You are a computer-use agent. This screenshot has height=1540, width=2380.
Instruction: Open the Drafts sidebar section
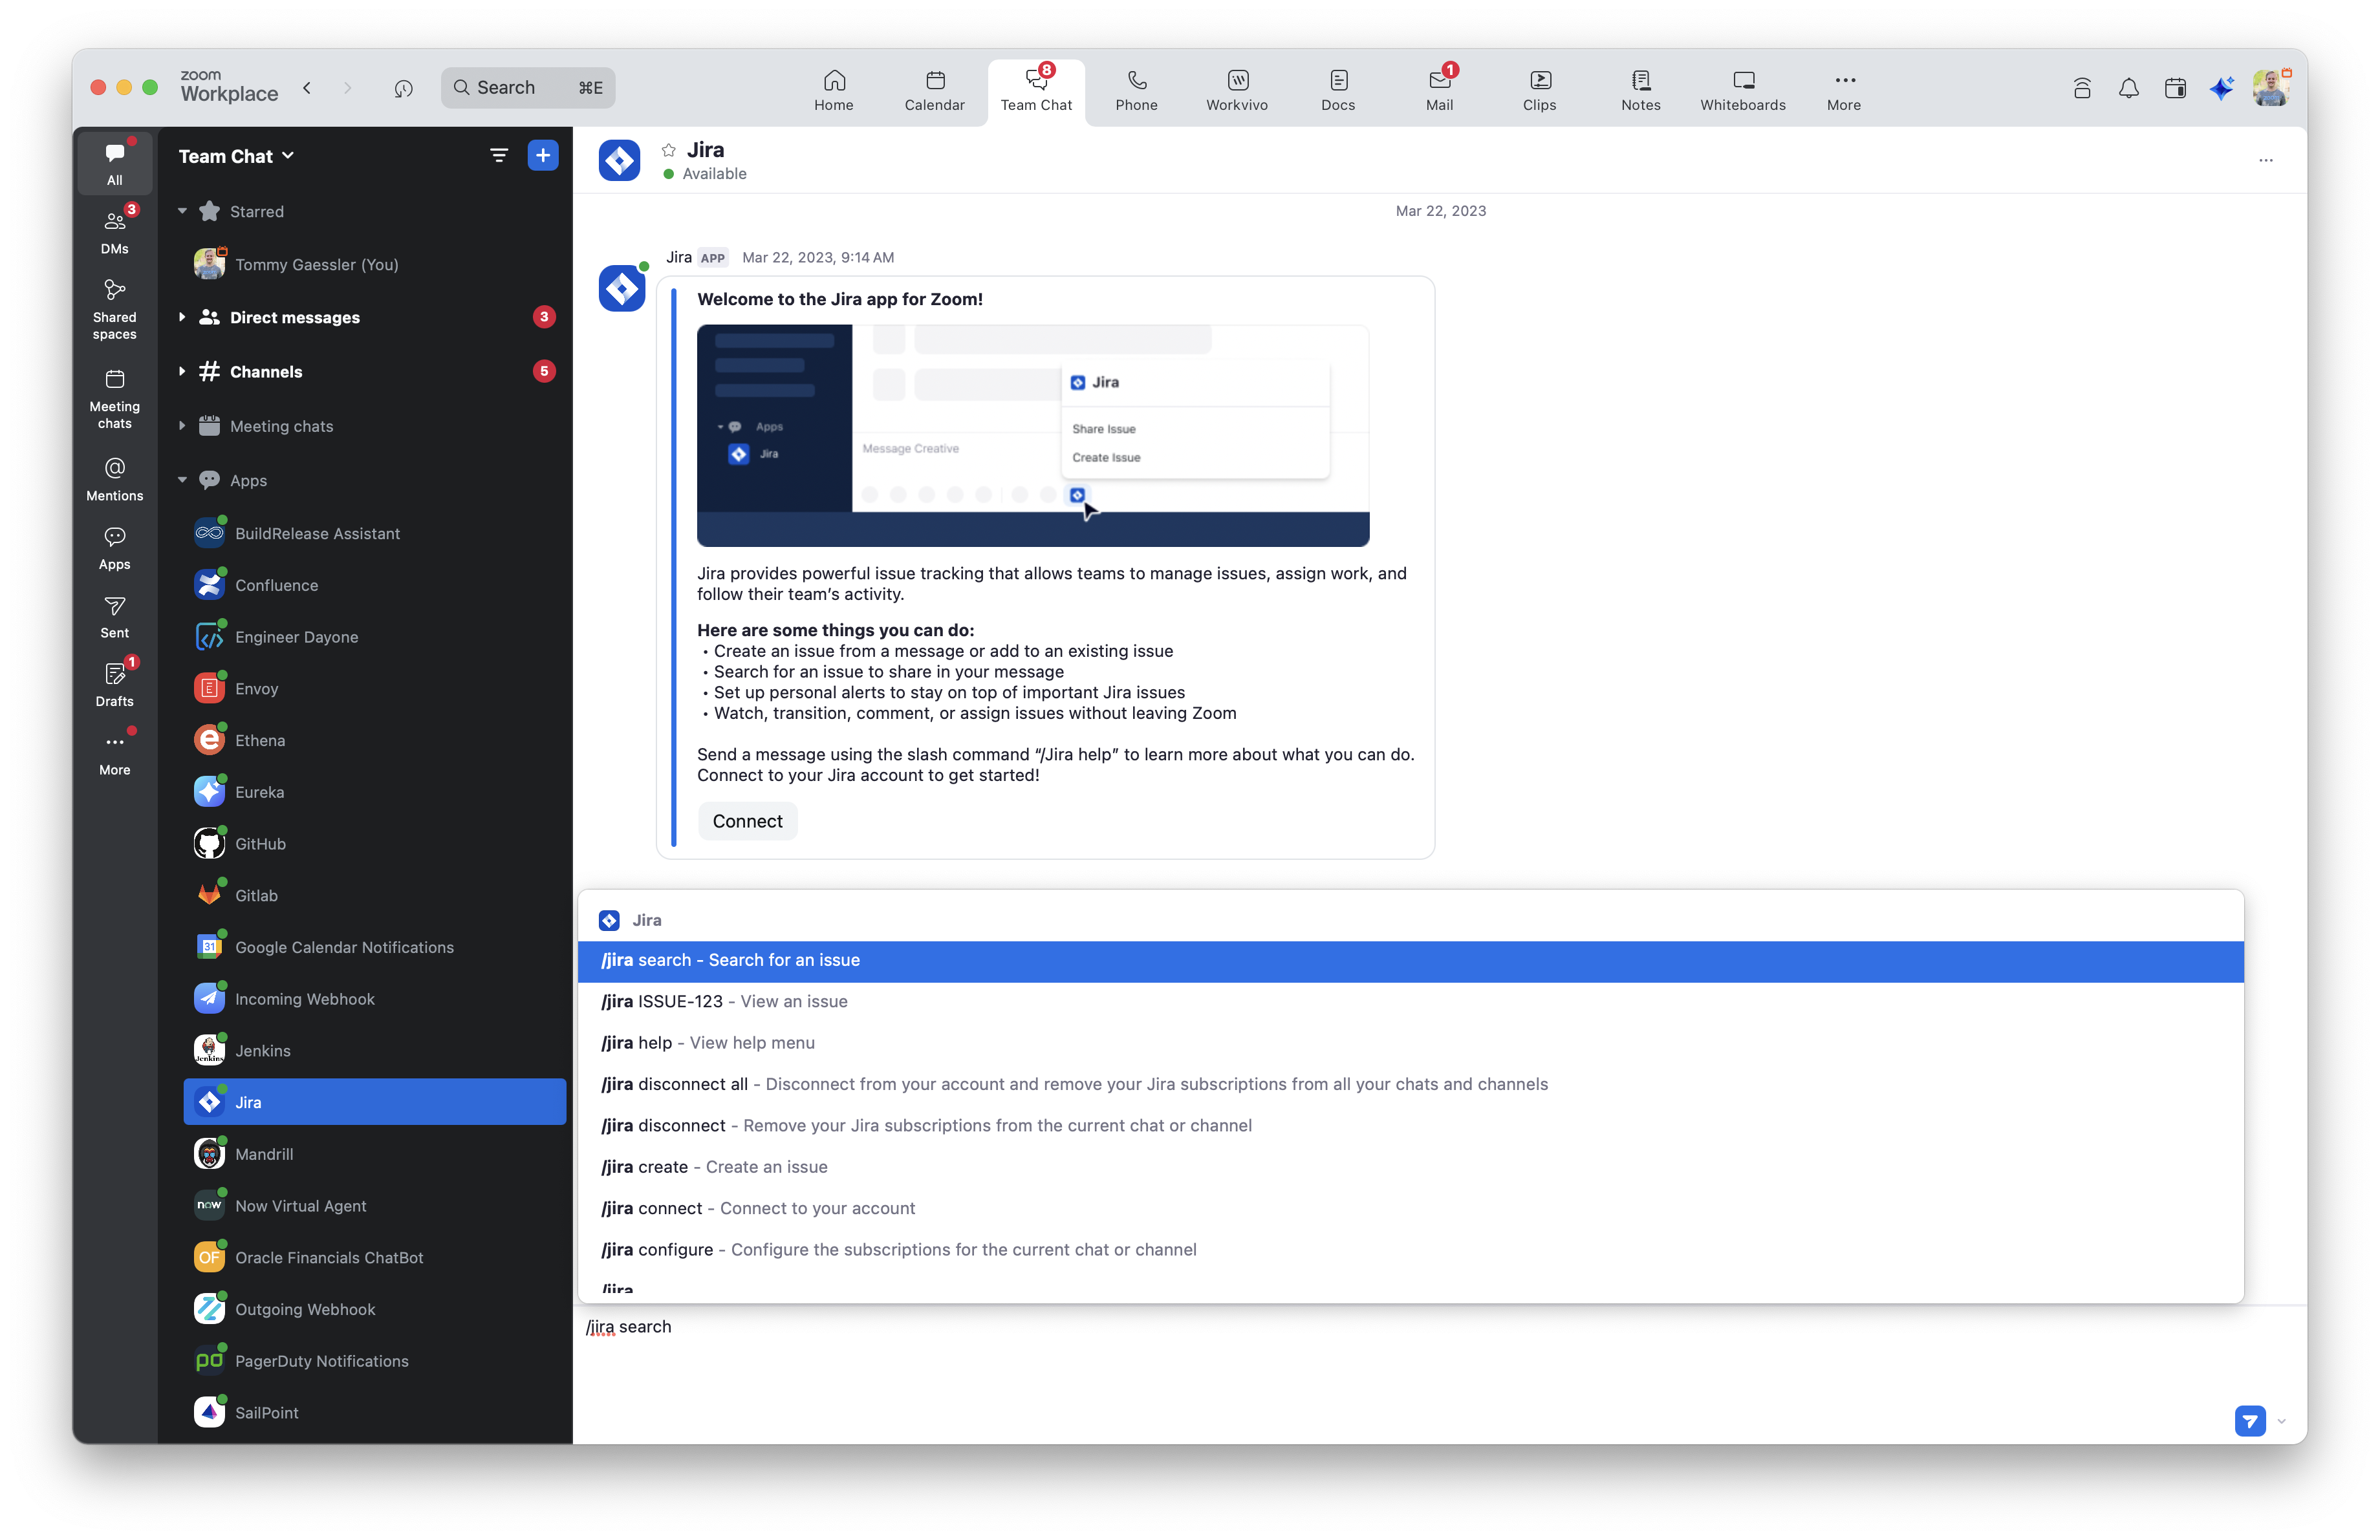115,685
